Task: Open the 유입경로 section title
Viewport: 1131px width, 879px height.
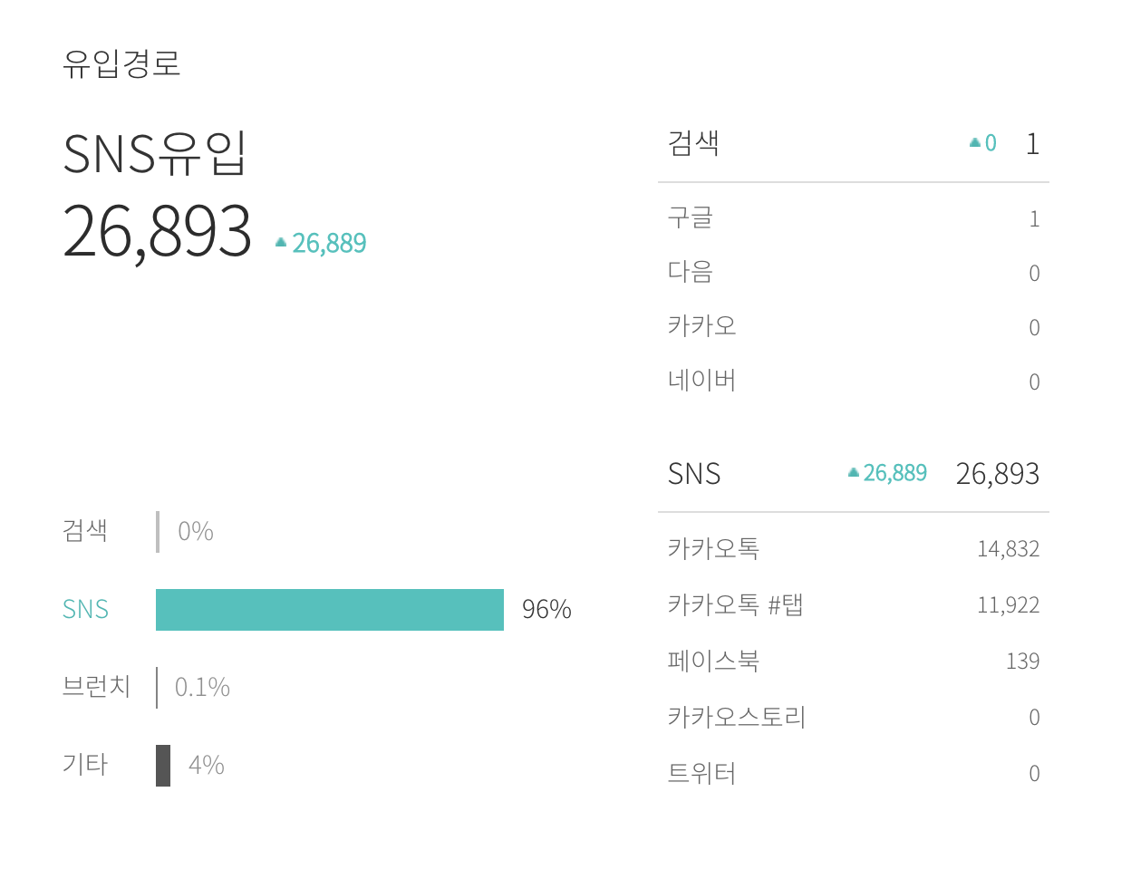Action: (x=122, y=63)
